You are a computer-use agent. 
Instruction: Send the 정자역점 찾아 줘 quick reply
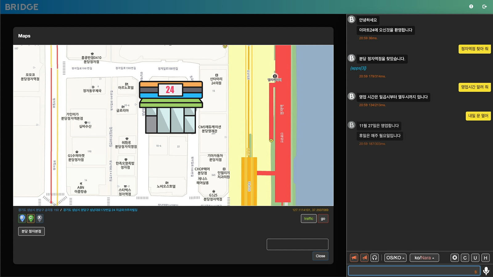click(x=475, y=49)
